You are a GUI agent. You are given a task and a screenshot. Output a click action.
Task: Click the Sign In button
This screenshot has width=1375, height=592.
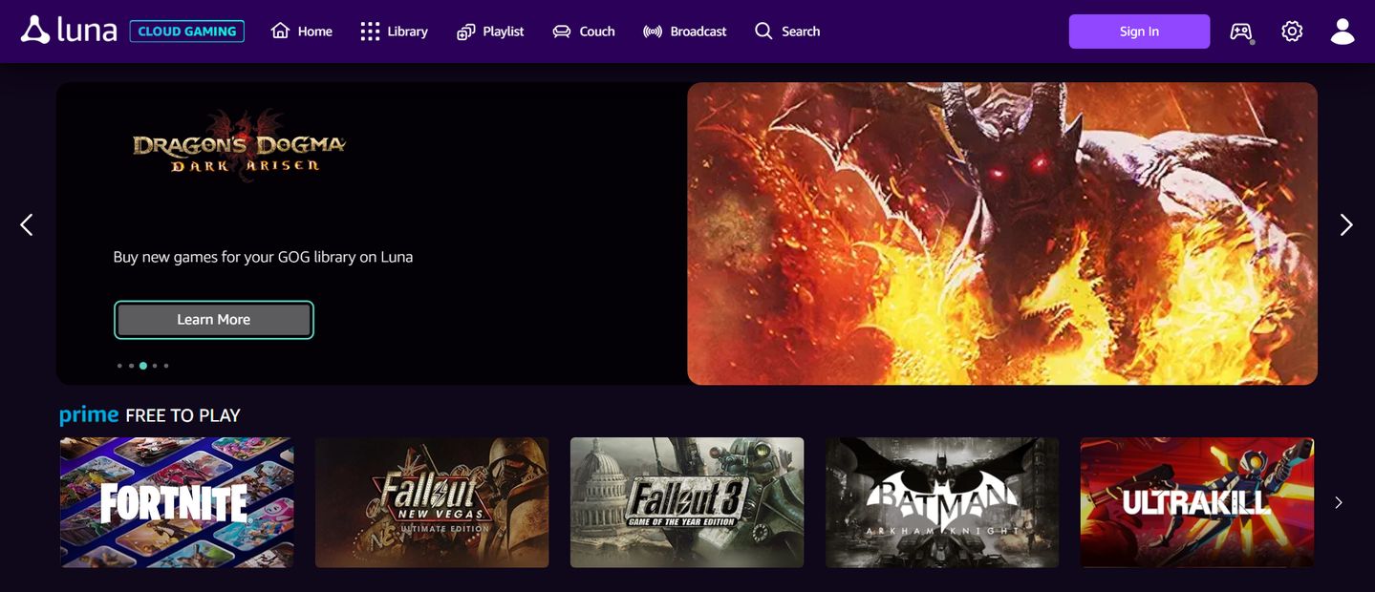coord(1139,32)
